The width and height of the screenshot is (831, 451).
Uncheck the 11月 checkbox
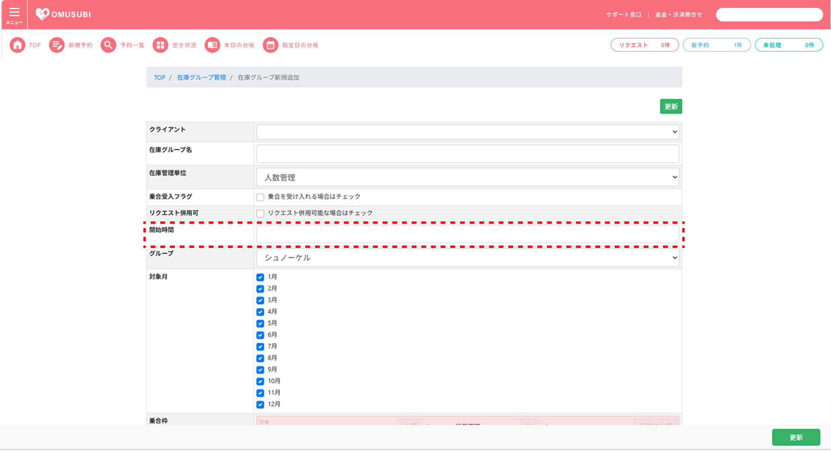coord(261,393)
